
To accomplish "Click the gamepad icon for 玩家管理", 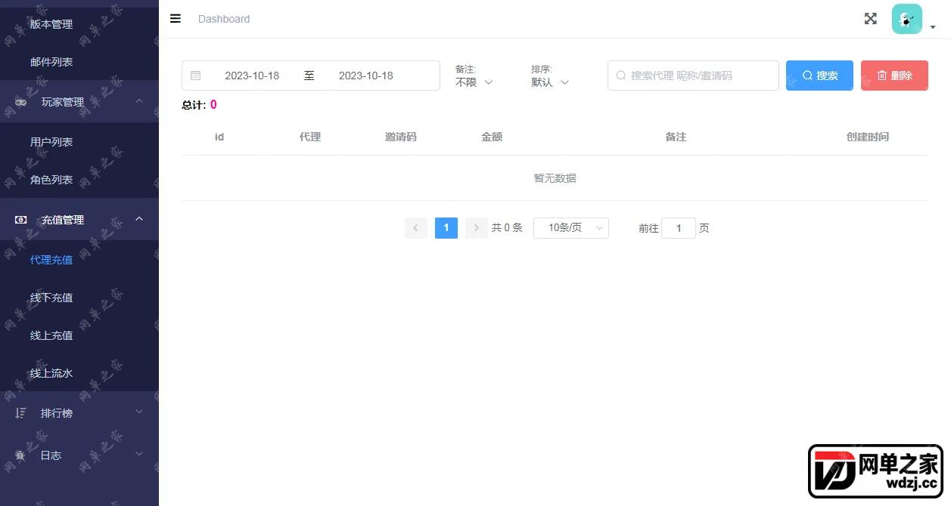I will click(x=20, y=102).
